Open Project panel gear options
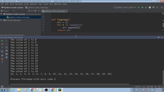Screen dimensions: 164x92 click(36, 11)
